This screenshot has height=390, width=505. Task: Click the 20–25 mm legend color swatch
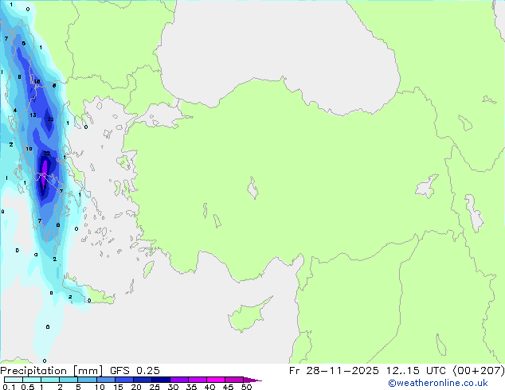point(142,380)
